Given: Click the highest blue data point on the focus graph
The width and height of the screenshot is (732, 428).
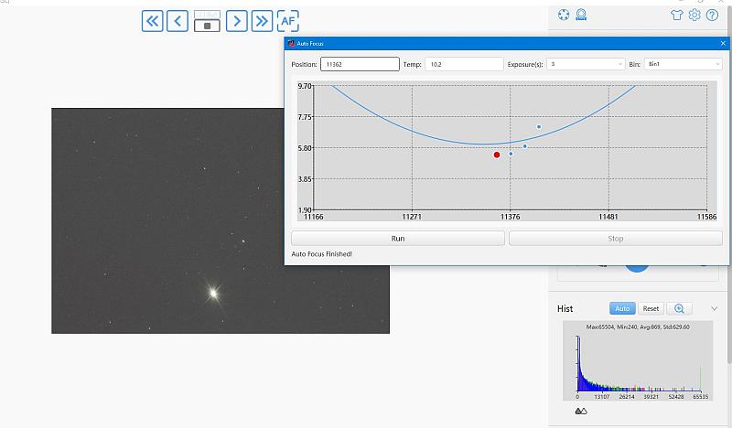Looking at the screenshot, I should pyautogui.click(x=539, y=127).
